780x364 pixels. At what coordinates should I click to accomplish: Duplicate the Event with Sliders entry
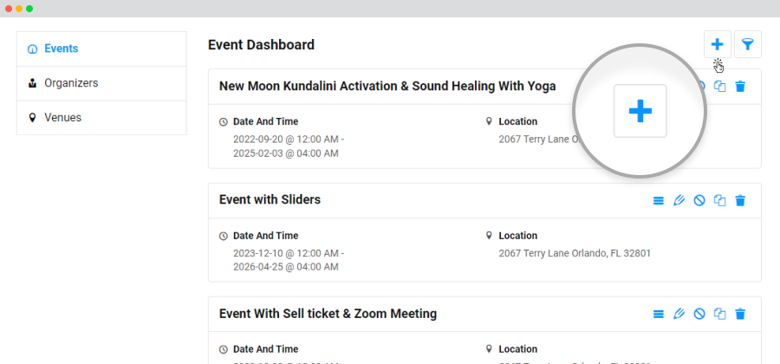(x=720, y=200)
